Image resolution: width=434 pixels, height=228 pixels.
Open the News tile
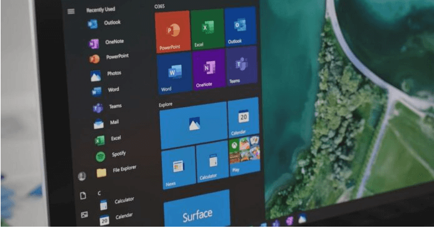(x=179, y=168)
